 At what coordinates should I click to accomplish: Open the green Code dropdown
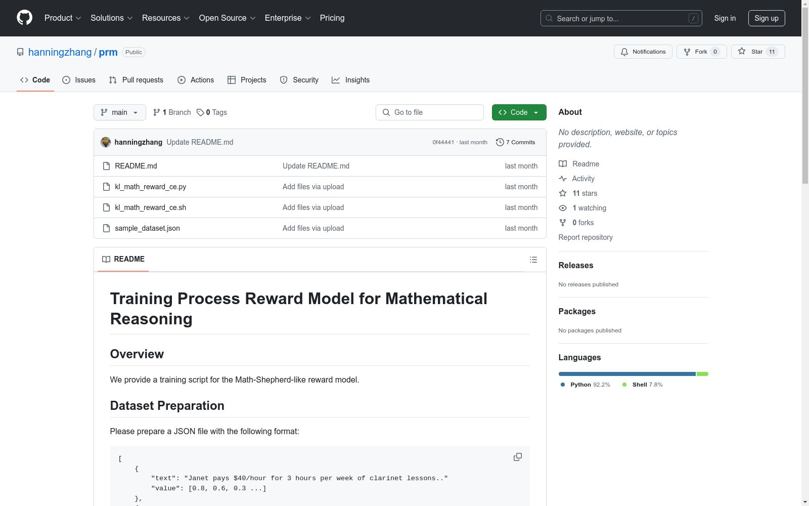[x=519, y=112]
